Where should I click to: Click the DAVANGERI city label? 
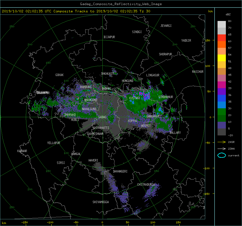click(x=120, y=171)
